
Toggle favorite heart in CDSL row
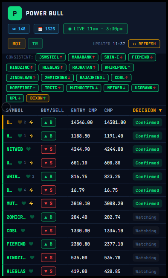(x=23, y=231)
